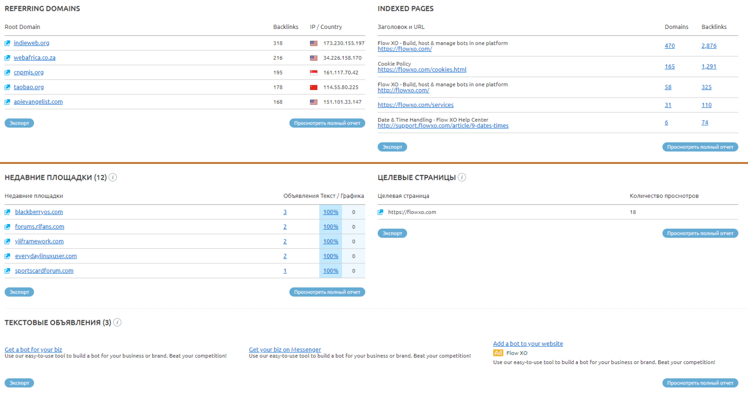Open external link icon beside cnpmjs.org
748x393 pixels.
[7, 73]
